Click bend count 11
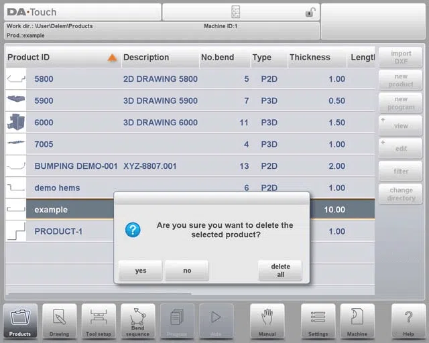429x343 pixels. (244, 123)
